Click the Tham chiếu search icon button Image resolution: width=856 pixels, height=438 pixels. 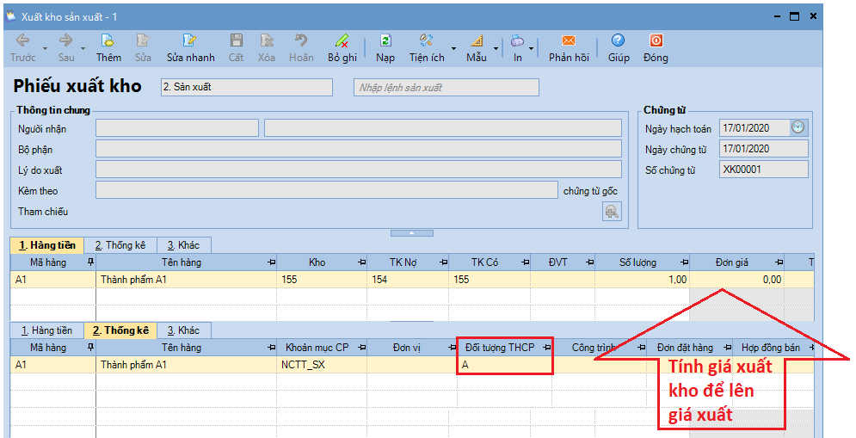click(x=612, y=212)
